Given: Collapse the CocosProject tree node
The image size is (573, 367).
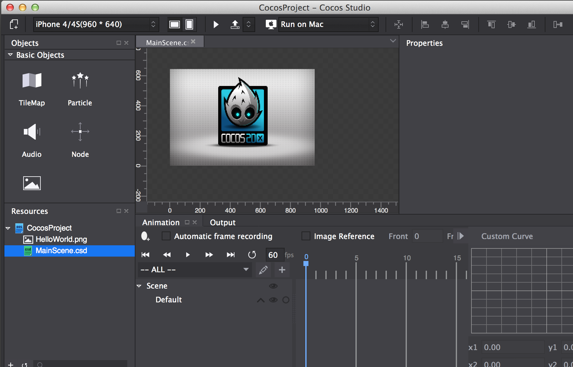Looking at the screenshot, I should 8,228.
